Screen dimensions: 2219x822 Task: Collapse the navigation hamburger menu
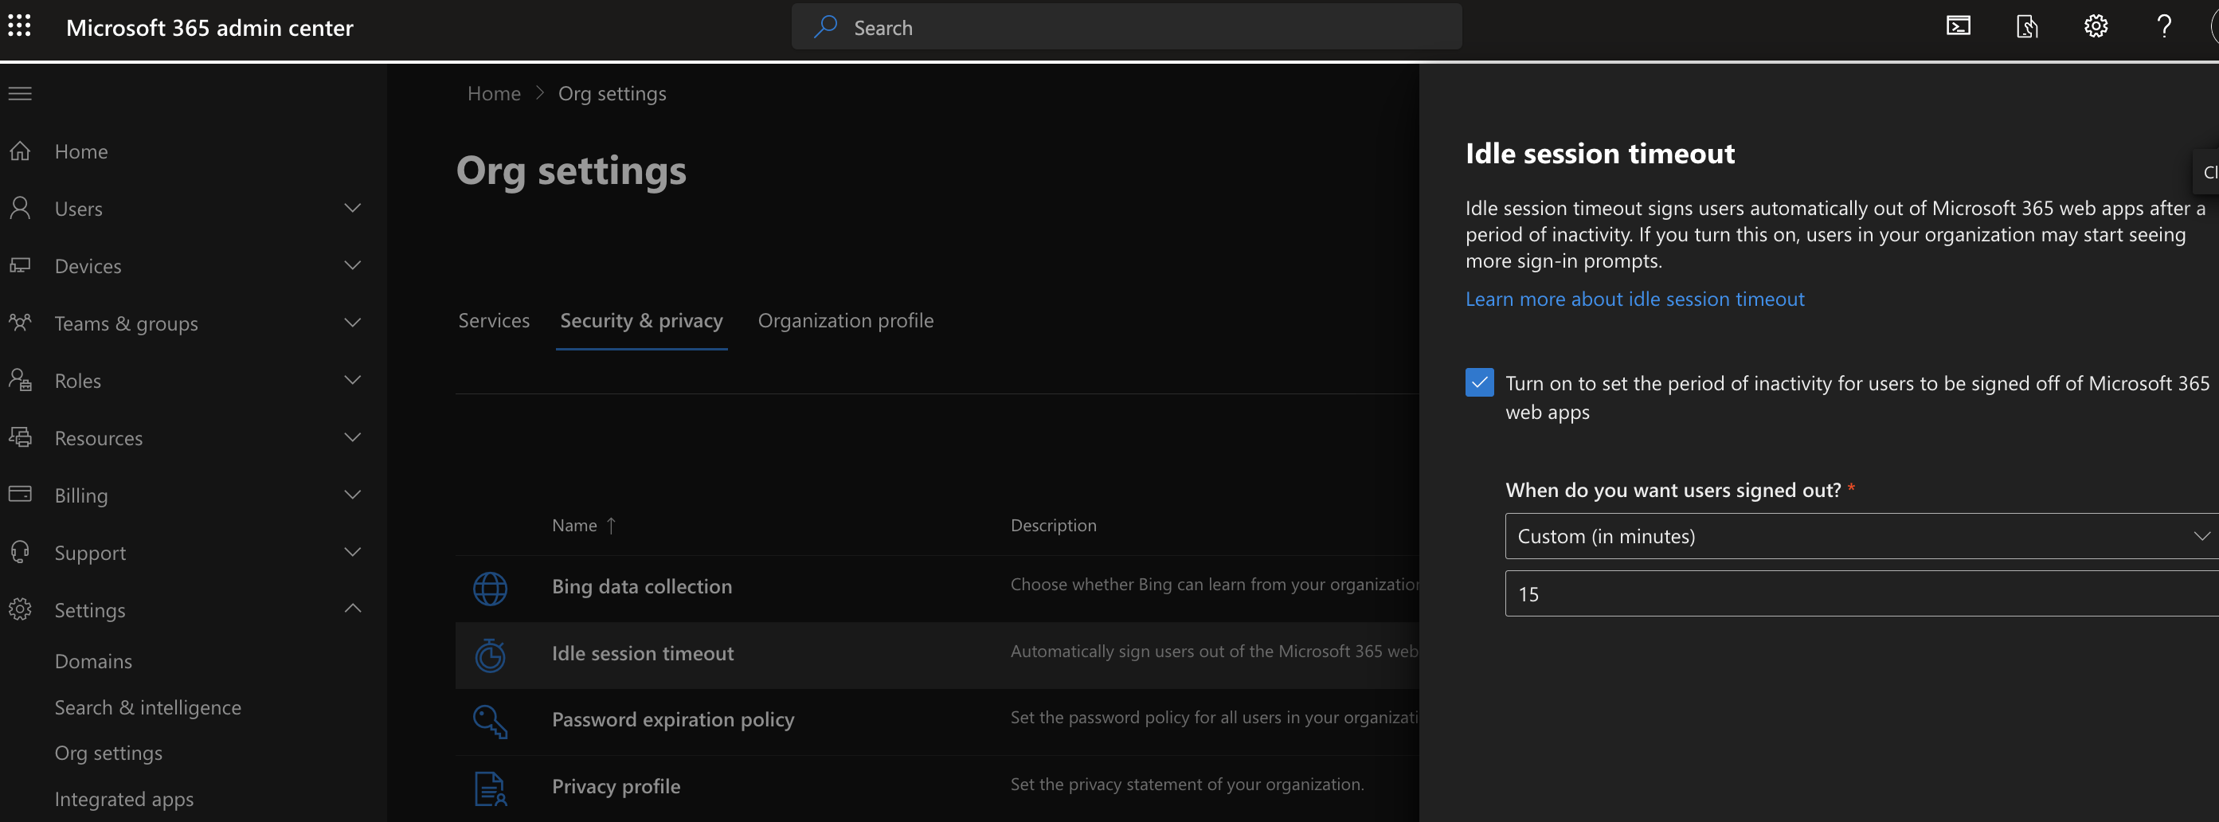pyautogui.click(x=20, y=93)
